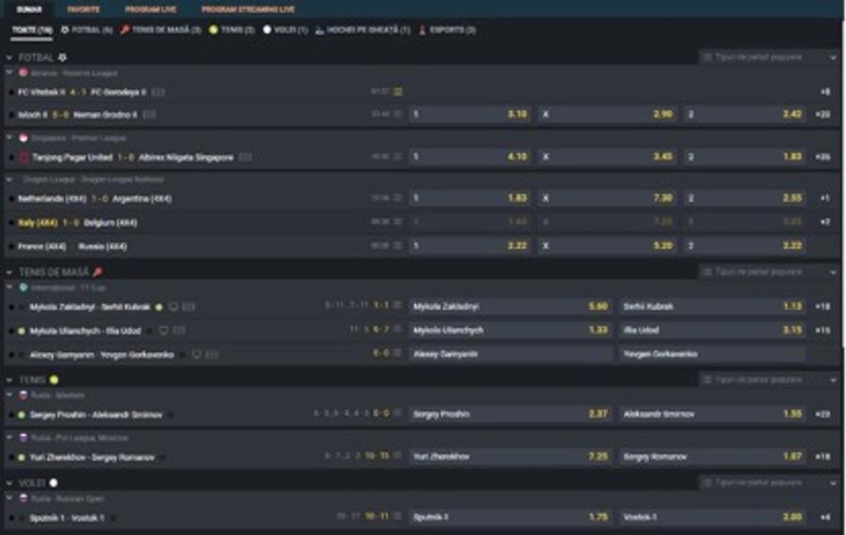
Task: Select the Toate sports filter
Action: click(x=32, y=30)
